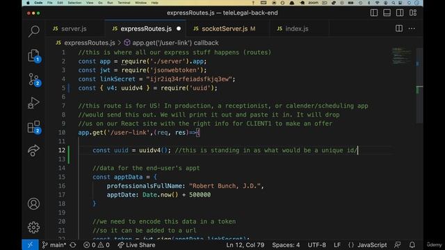Open the Accounts menu icon
Viewport: 445px width, 250px height.
click(34, 203)
